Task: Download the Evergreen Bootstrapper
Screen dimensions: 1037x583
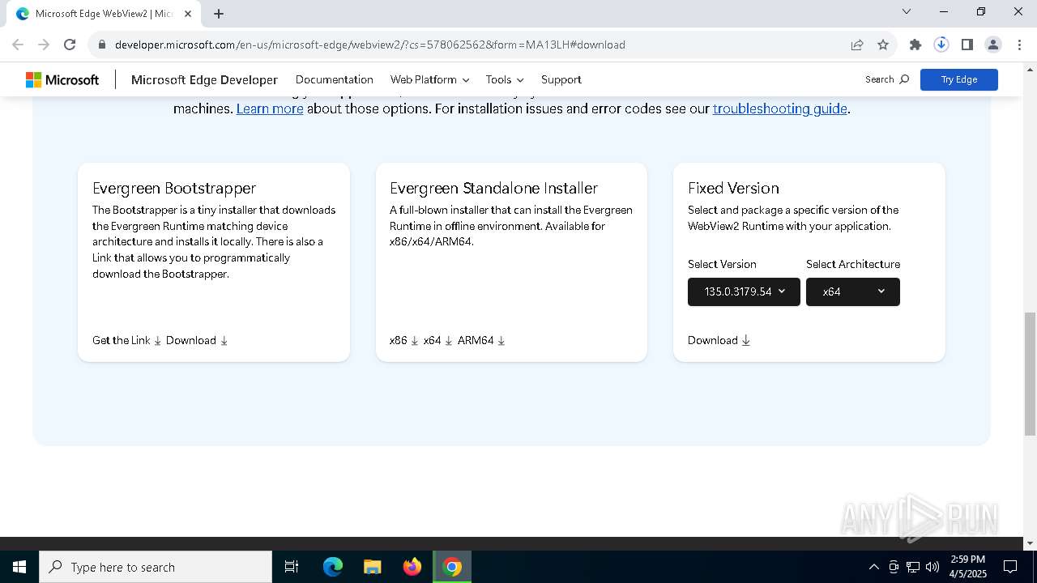Action: coord(197,340)
